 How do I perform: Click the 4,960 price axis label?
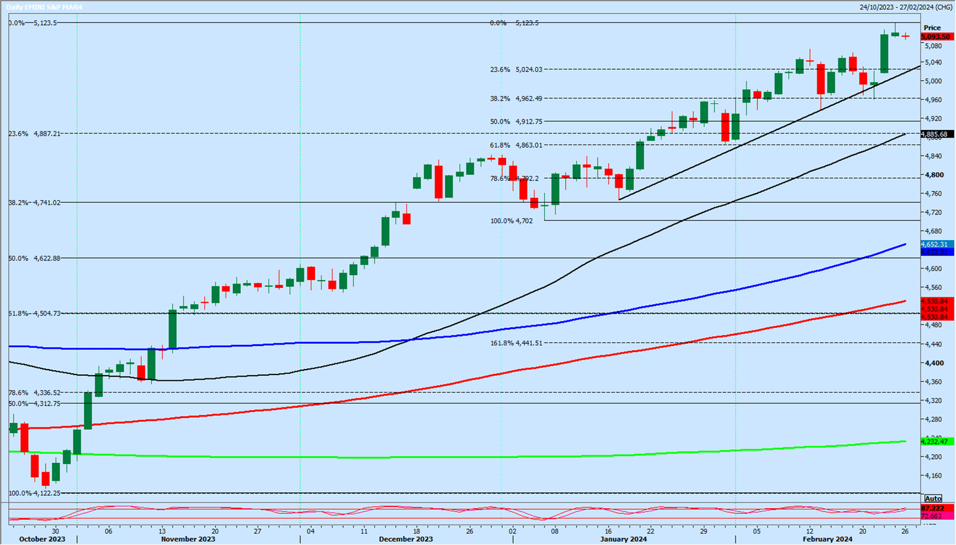[932, 100]
